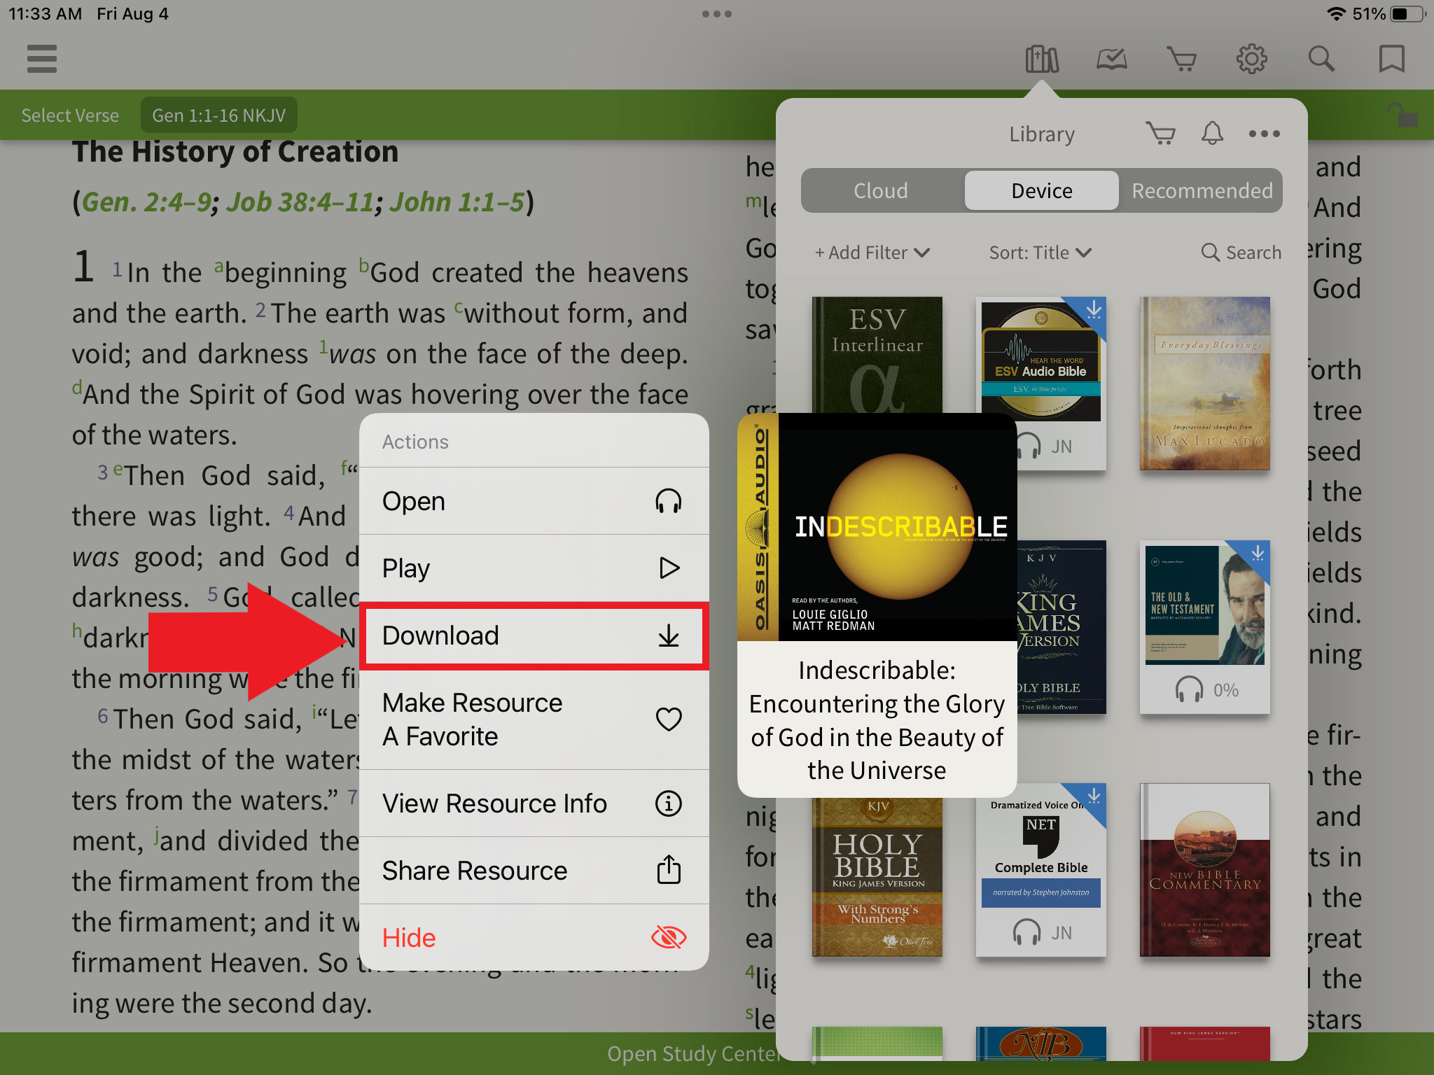Tap the Gen 1:1-16 NKJV button
The height and width of the screenshot is (1075, 1434).
click(218, 115)
